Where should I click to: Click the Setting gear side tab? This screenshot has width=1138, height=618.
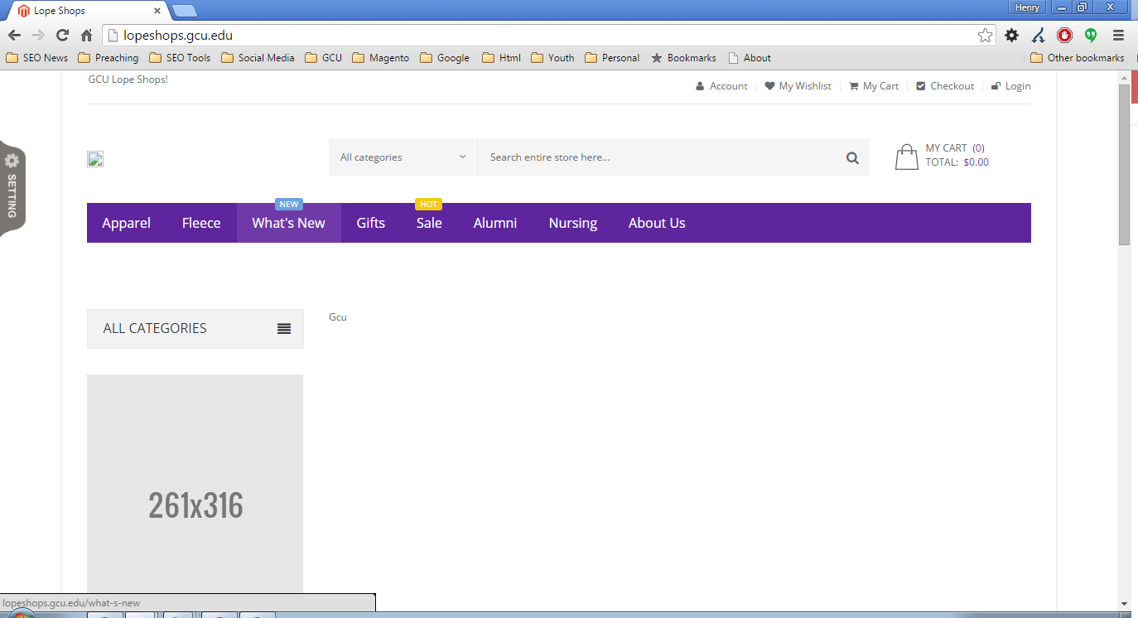point(12,187)
